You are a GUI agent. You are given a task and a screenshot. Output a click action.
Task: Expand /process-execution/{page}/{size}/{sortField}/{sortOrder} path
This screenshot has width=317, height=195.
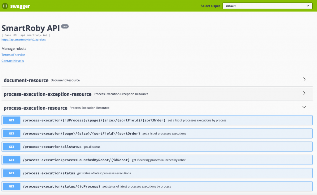point(81,134)
